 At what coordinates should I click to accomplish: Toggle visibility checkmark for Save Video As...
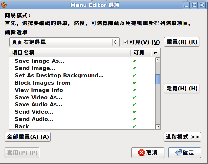[134, 97]
